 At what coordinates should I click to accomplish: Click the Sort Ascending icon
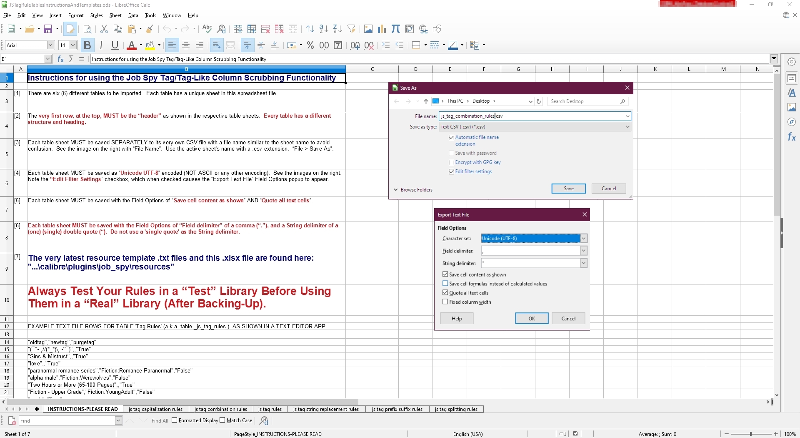pyautogui.click(x=324, y=29)
